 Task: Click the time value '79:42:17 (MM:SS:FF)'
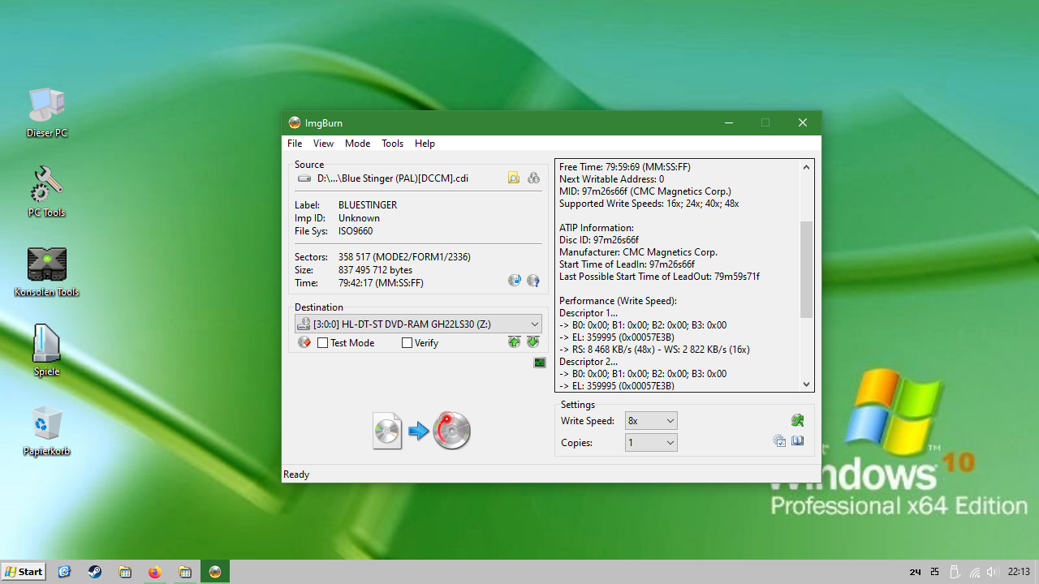[x=381, y=283]
